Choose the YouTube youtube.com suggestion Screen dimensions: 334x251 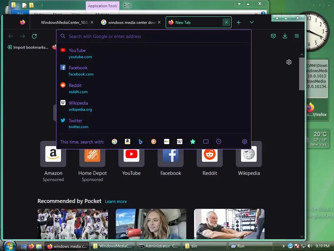[154, 53]
